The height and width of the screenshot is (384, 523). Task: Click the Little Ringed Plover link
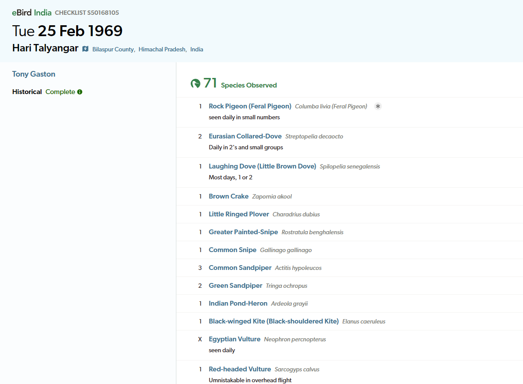point(239,214)
